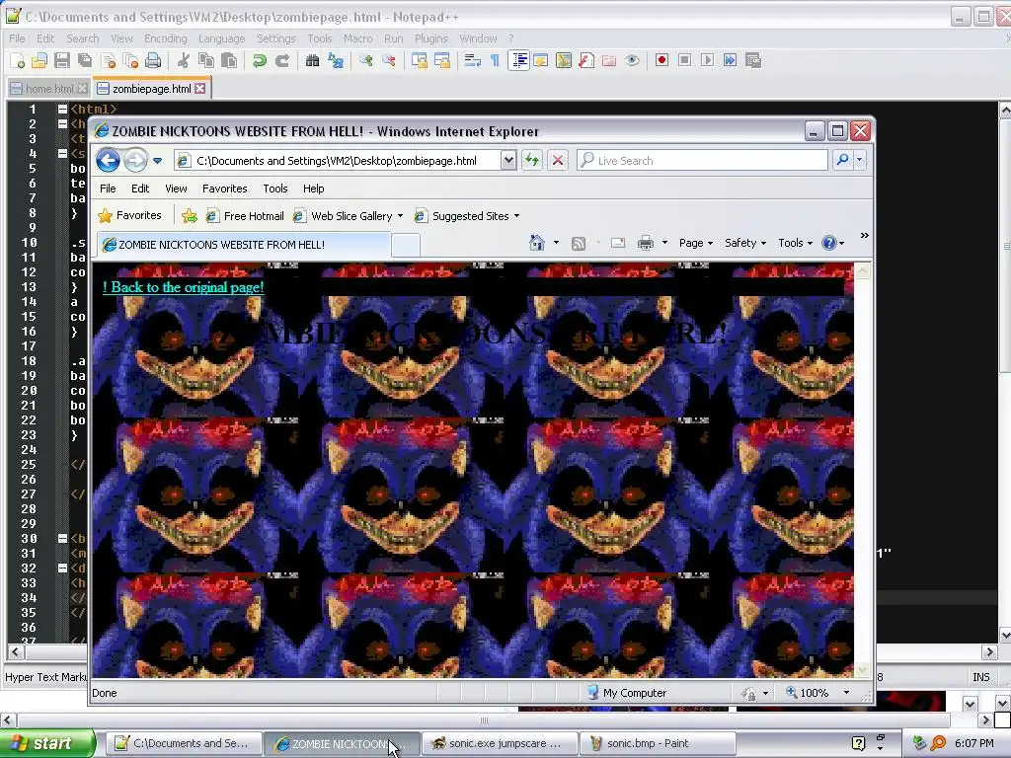Open the Help menu in IE menu bar

[313, 189]
